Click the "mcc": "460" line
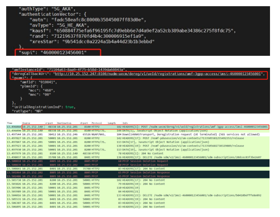This screenshot has width=280, height=217. tap(41, 91)
